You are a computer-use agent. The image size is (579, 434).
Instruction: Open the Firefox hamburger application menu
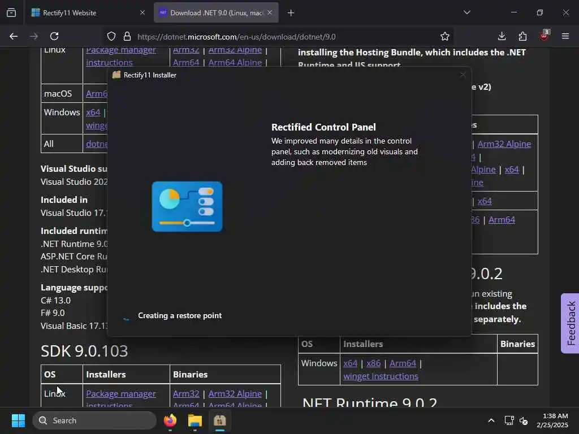click(x=565, y=36)
